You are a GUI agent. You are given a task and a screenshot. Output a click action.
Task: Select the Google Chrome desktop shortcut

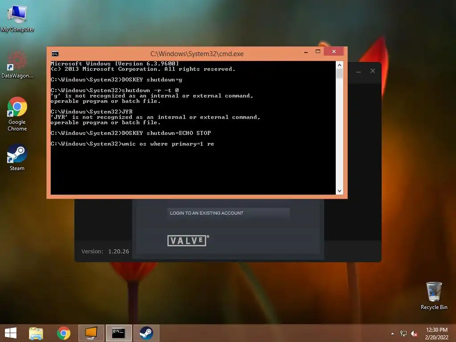coord(17,114)
